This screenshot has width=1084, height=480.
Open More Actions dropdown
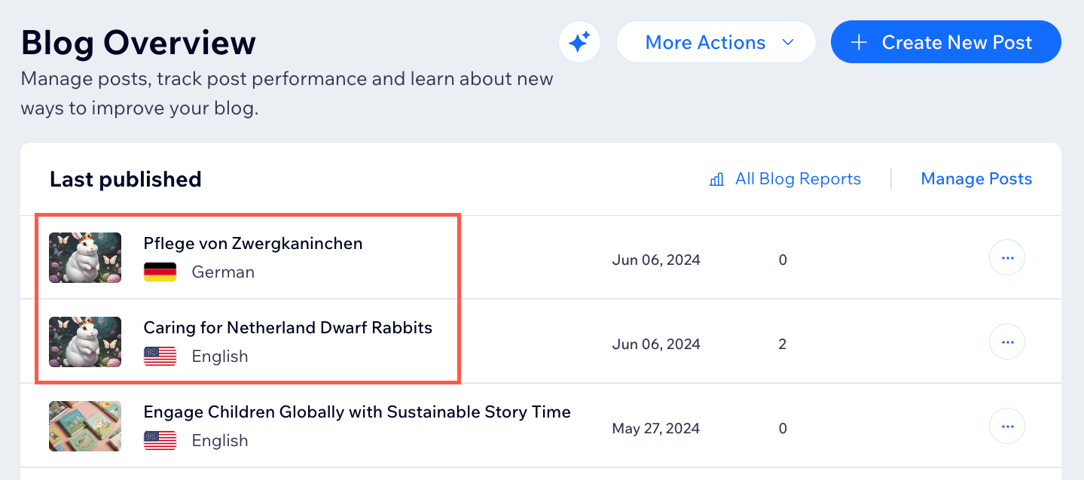point(716,42)
